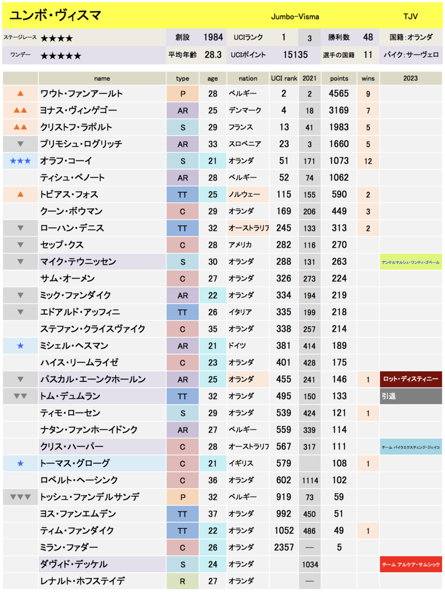
Task: Click the orange triangle beside トビアス・フォス
Action: pyautogui.click(x=20, y=194)
